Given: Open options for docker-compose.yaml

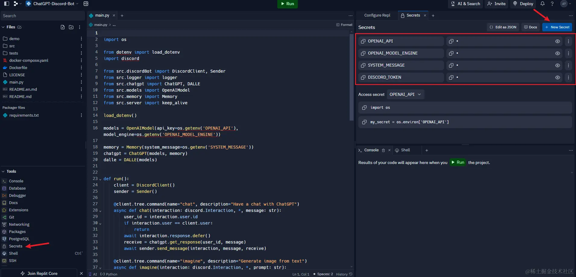Looking at the screenshot, I should tap(81, 60).
